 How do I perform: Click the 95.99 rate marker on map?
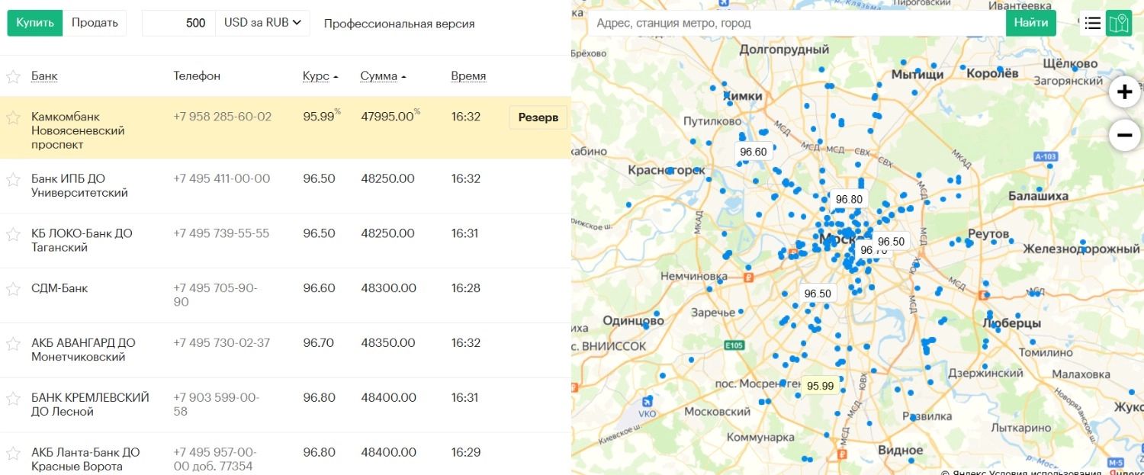(x=820, y=386)
